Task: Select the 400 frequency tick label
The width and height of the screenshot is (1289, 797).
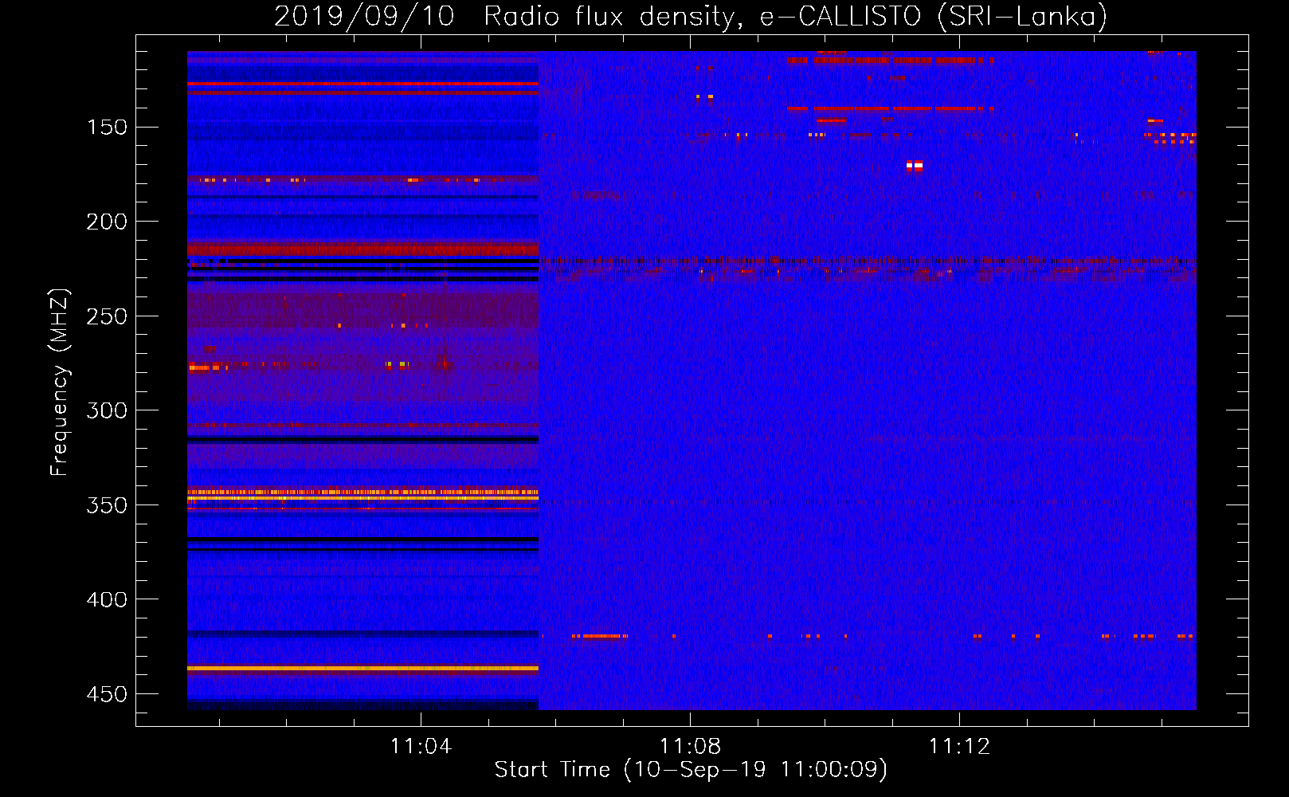Action: pos(107,599)
